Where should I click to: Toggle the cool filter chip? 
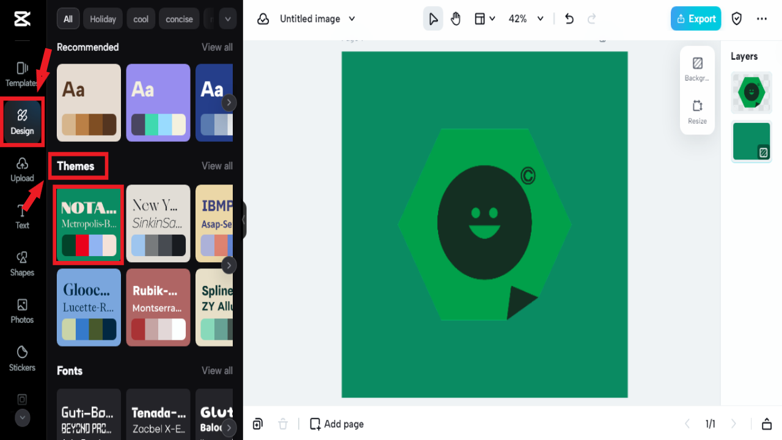coord(141,18)
